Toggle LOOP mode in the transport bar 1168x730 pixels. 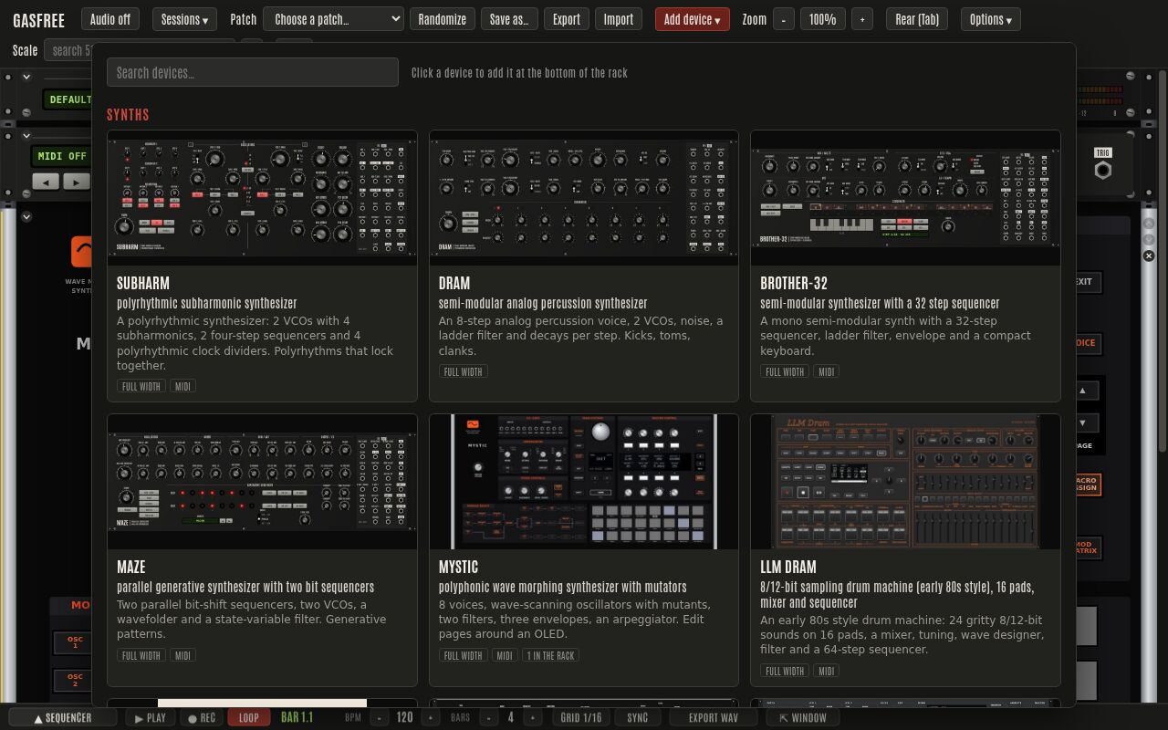(248, 718)
